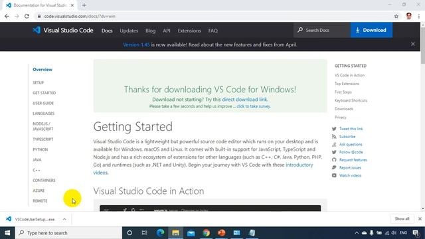Expand the PYTHON sidebar section
The height and width of the screenshot is (239, 425).
point(40,149)
